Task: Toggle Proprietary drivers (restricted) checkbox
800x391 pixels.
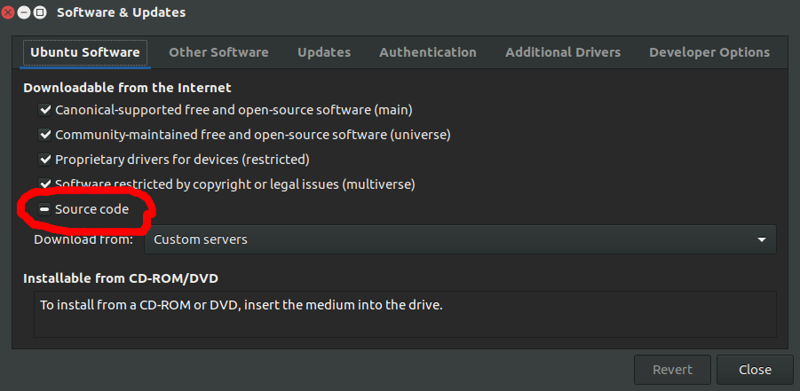Action: pyautogui.click(x=45, y=160)
